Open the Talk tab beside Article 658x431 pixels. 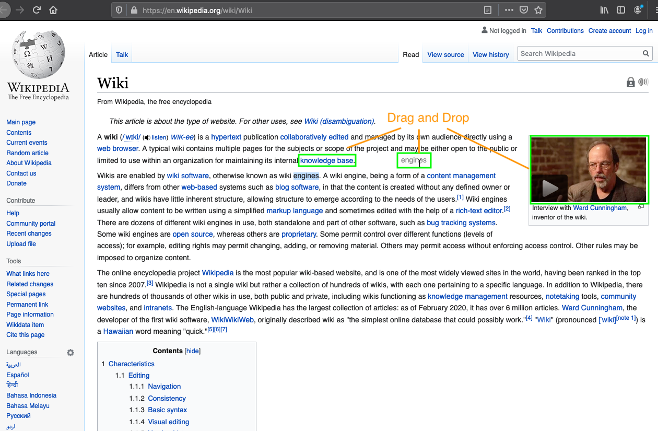point(122,54)
